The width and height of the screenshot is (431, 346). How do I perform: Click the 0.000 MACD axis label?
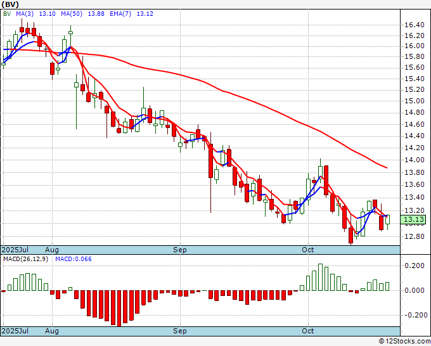pos(415,290)
